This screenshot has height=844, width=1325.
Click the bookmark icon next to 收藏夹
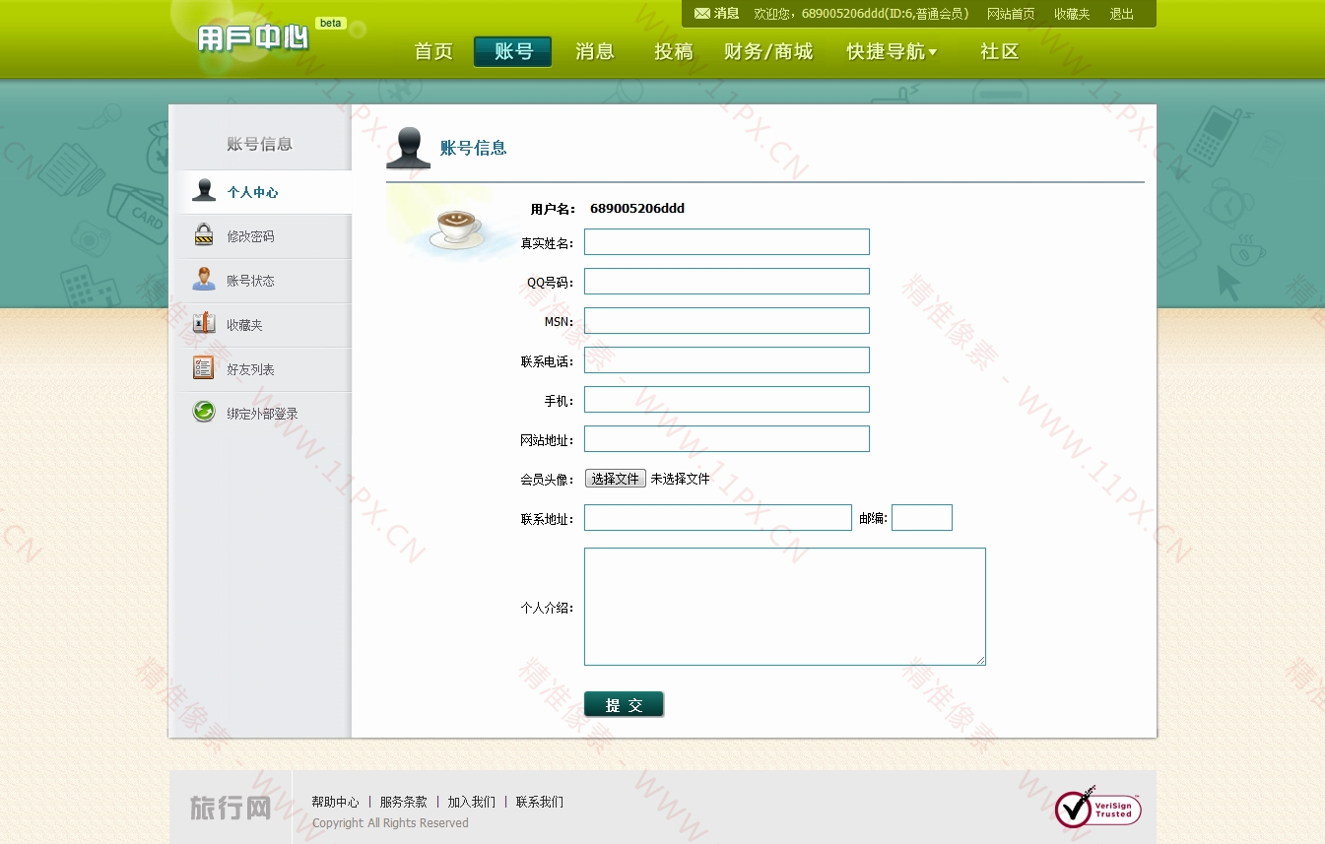pyautogui.click(x=204, y=324)
